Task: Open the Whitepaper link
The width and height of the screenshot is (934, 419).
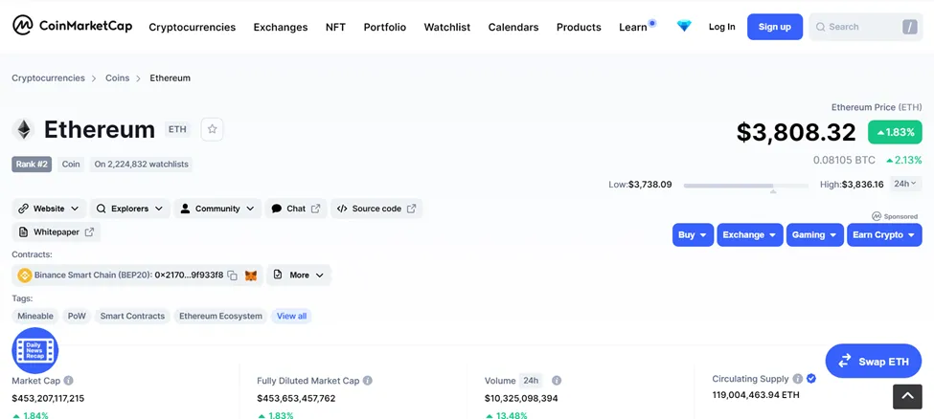Action: click(56, 232)
